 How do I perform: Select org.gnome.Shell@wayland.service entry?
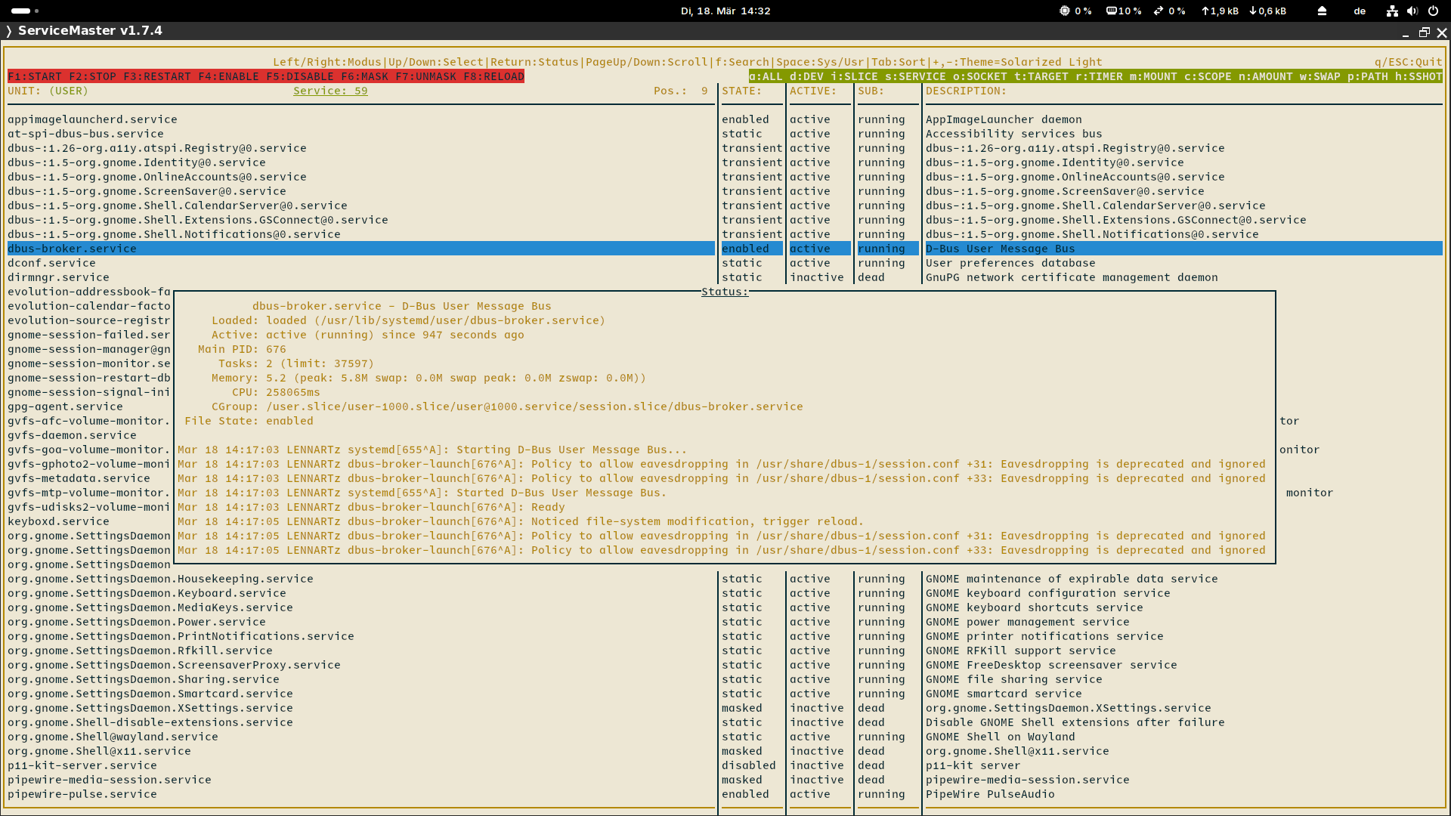coord(113,737)
